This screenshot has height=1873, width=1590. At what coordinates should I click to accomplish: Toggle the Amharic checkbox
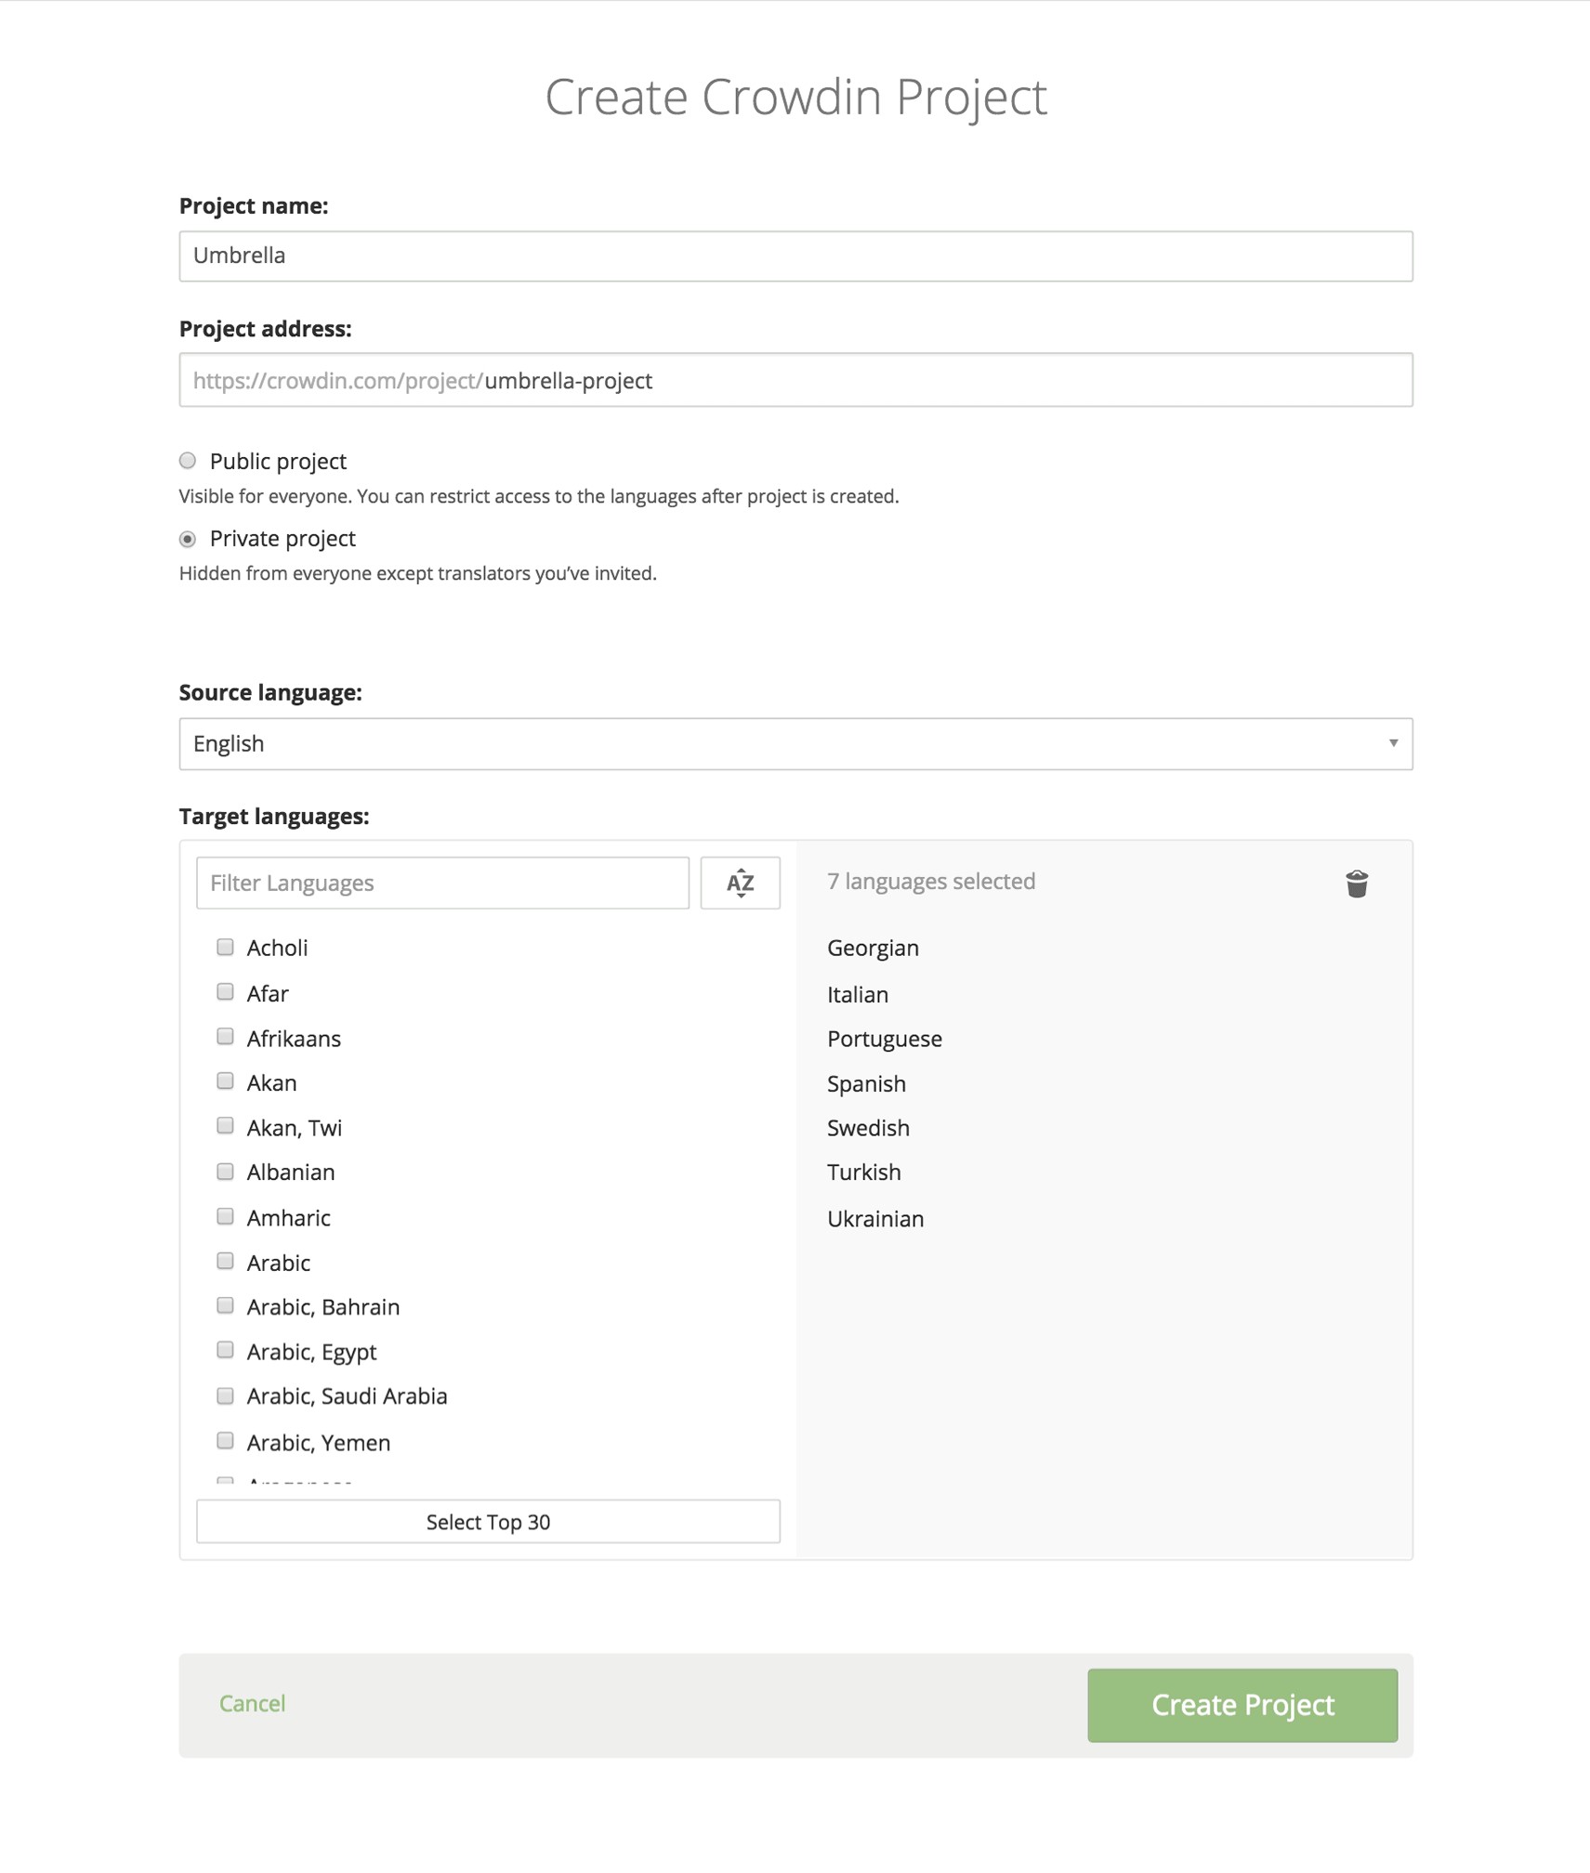[225, 1216]
